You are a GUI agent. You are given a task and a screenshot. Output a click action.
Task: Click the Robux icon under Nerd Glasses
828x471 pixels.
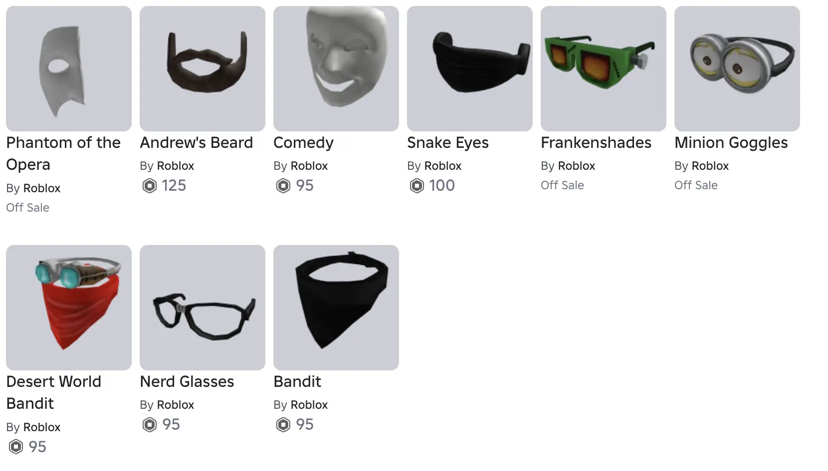pos(150,425)
